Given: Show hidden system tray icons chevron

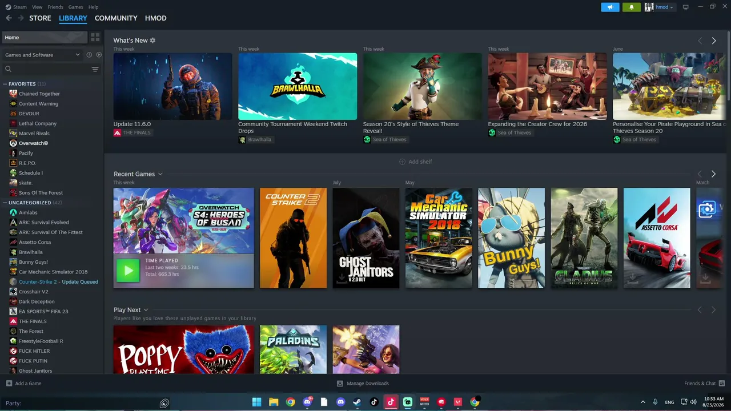Looking at the screenshot, I should click(x=642, y=402).
